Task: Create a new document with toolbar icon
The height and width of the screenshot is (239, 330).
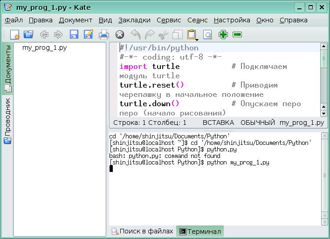Action: point(14,34)
